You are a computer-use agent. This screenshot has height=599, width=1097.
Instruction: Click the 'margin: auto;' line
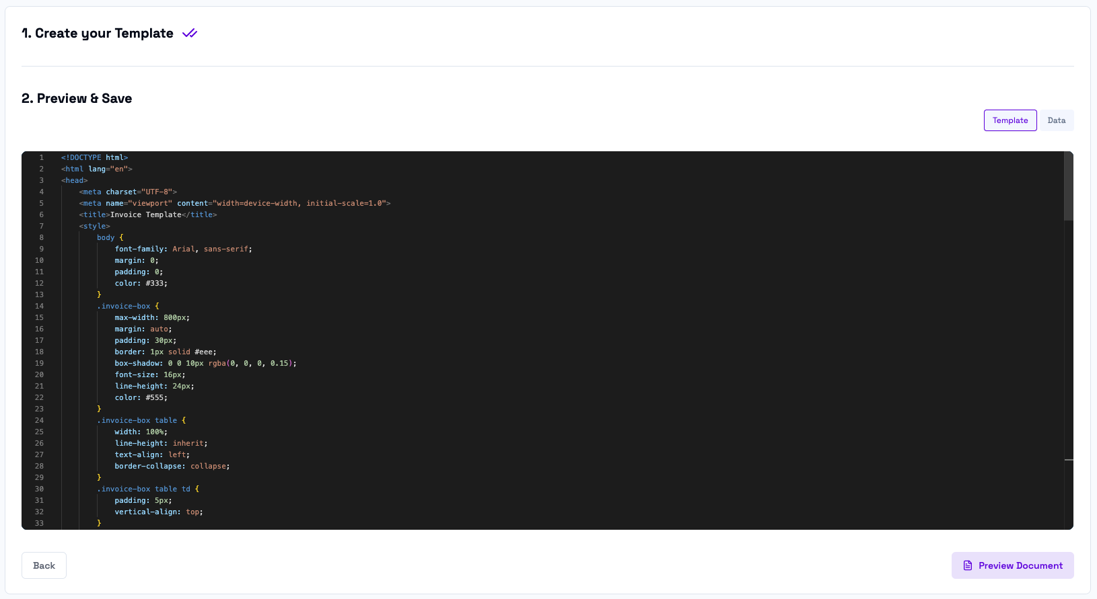[x=143, y=329]
